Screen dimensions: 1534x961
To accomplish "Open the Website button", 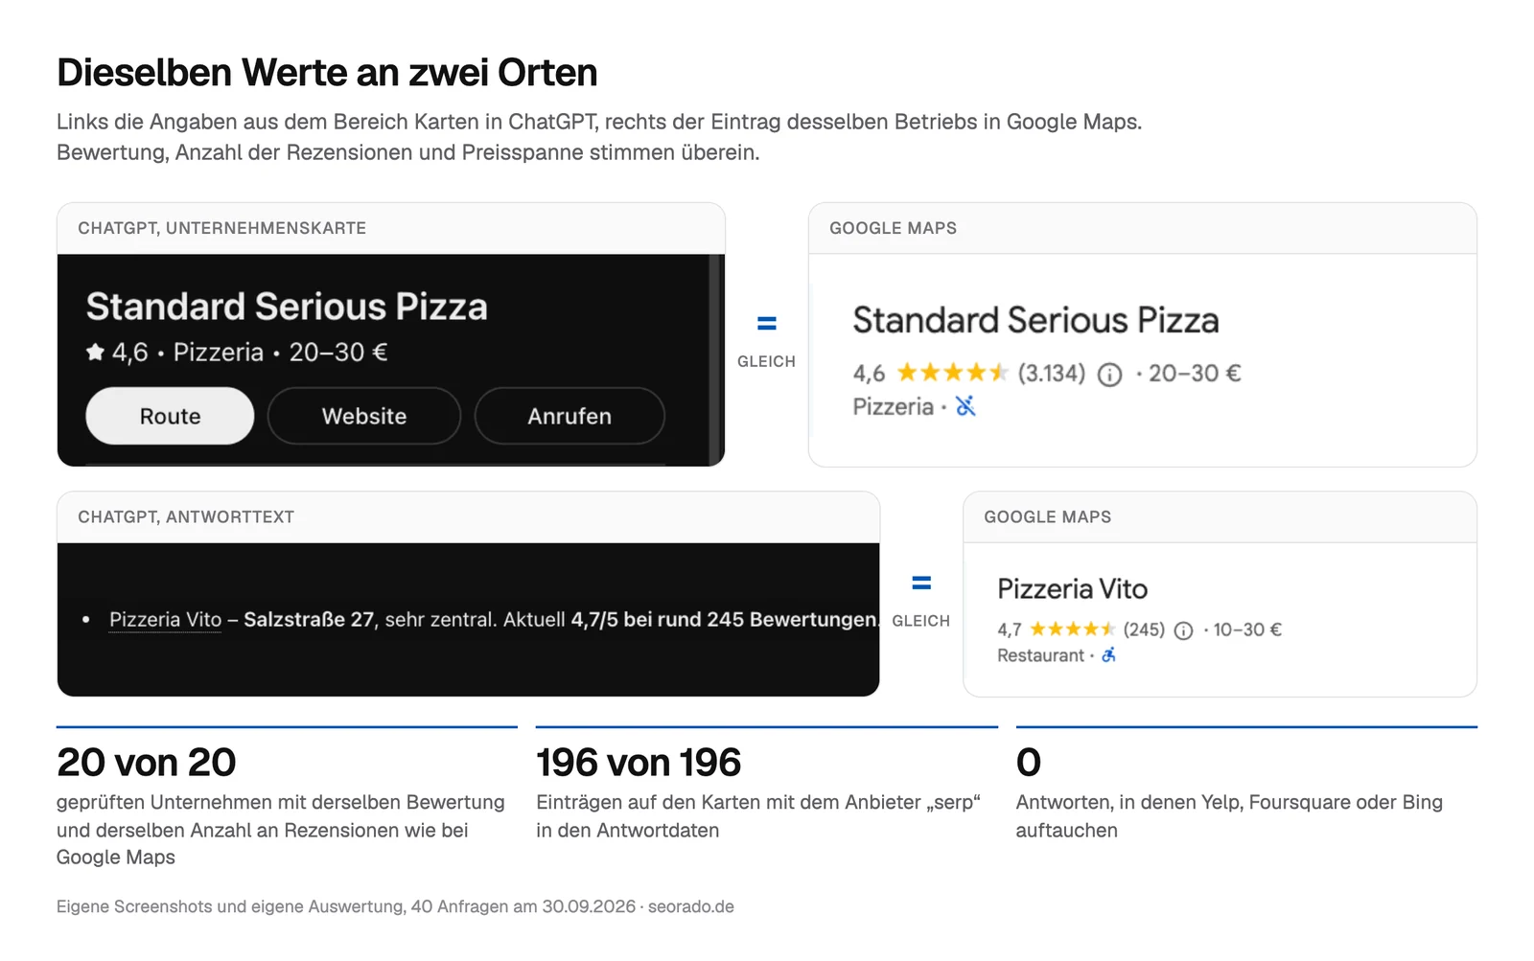I will (364, 416).
